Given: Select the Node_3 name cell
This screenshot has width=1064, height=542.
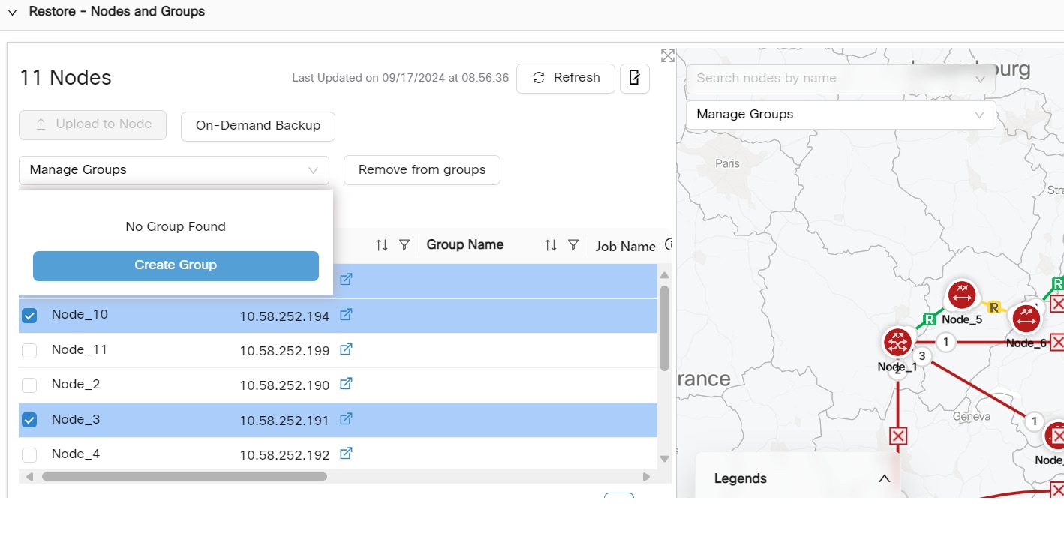Looking at the screenshot, I should pyautogui.click(x=76, y=419).
